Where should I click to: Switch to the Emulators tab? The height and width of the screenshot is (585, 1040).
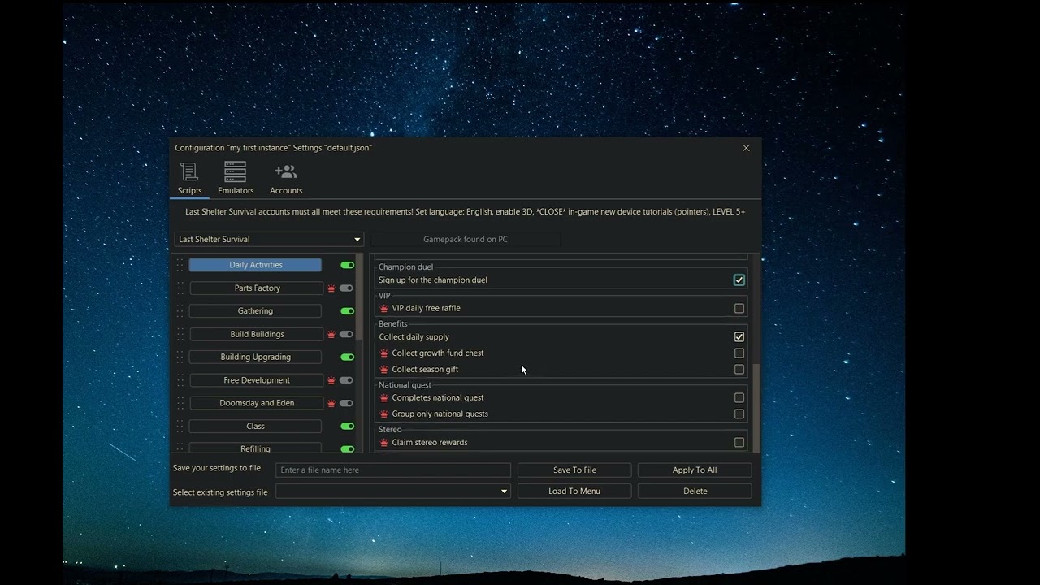[x=236, y=179]
